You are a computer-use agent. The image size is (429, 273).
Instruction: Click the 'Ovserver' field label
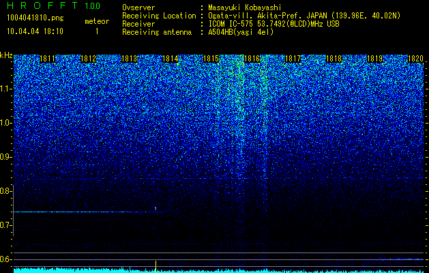pos(138,8)
